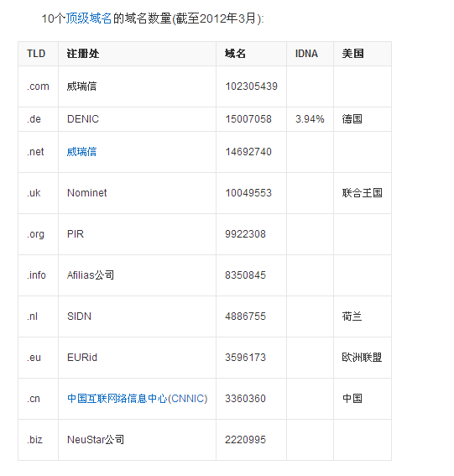Click the 欧洲联盟 country cell
This screenshot has height=476, width=454.
(x=362, y=358)
